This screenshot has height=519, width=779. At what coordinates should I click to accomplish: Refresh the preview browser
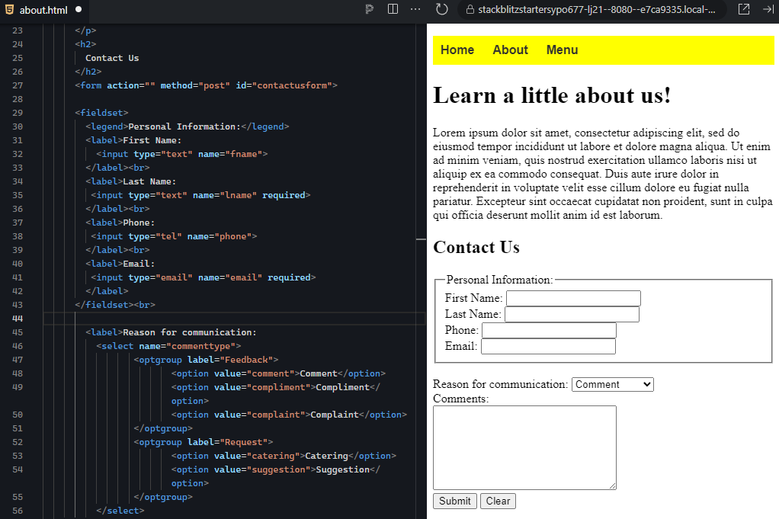441,9
